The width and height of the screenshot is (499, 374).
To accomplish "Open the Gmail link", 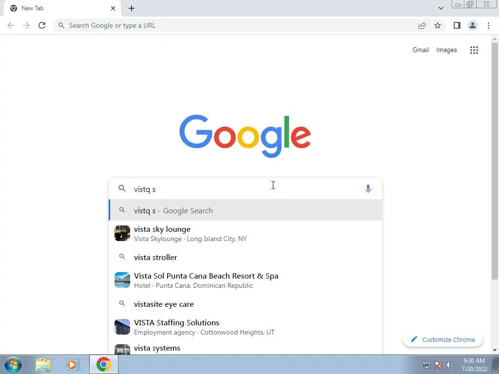I will click(421, 50).
